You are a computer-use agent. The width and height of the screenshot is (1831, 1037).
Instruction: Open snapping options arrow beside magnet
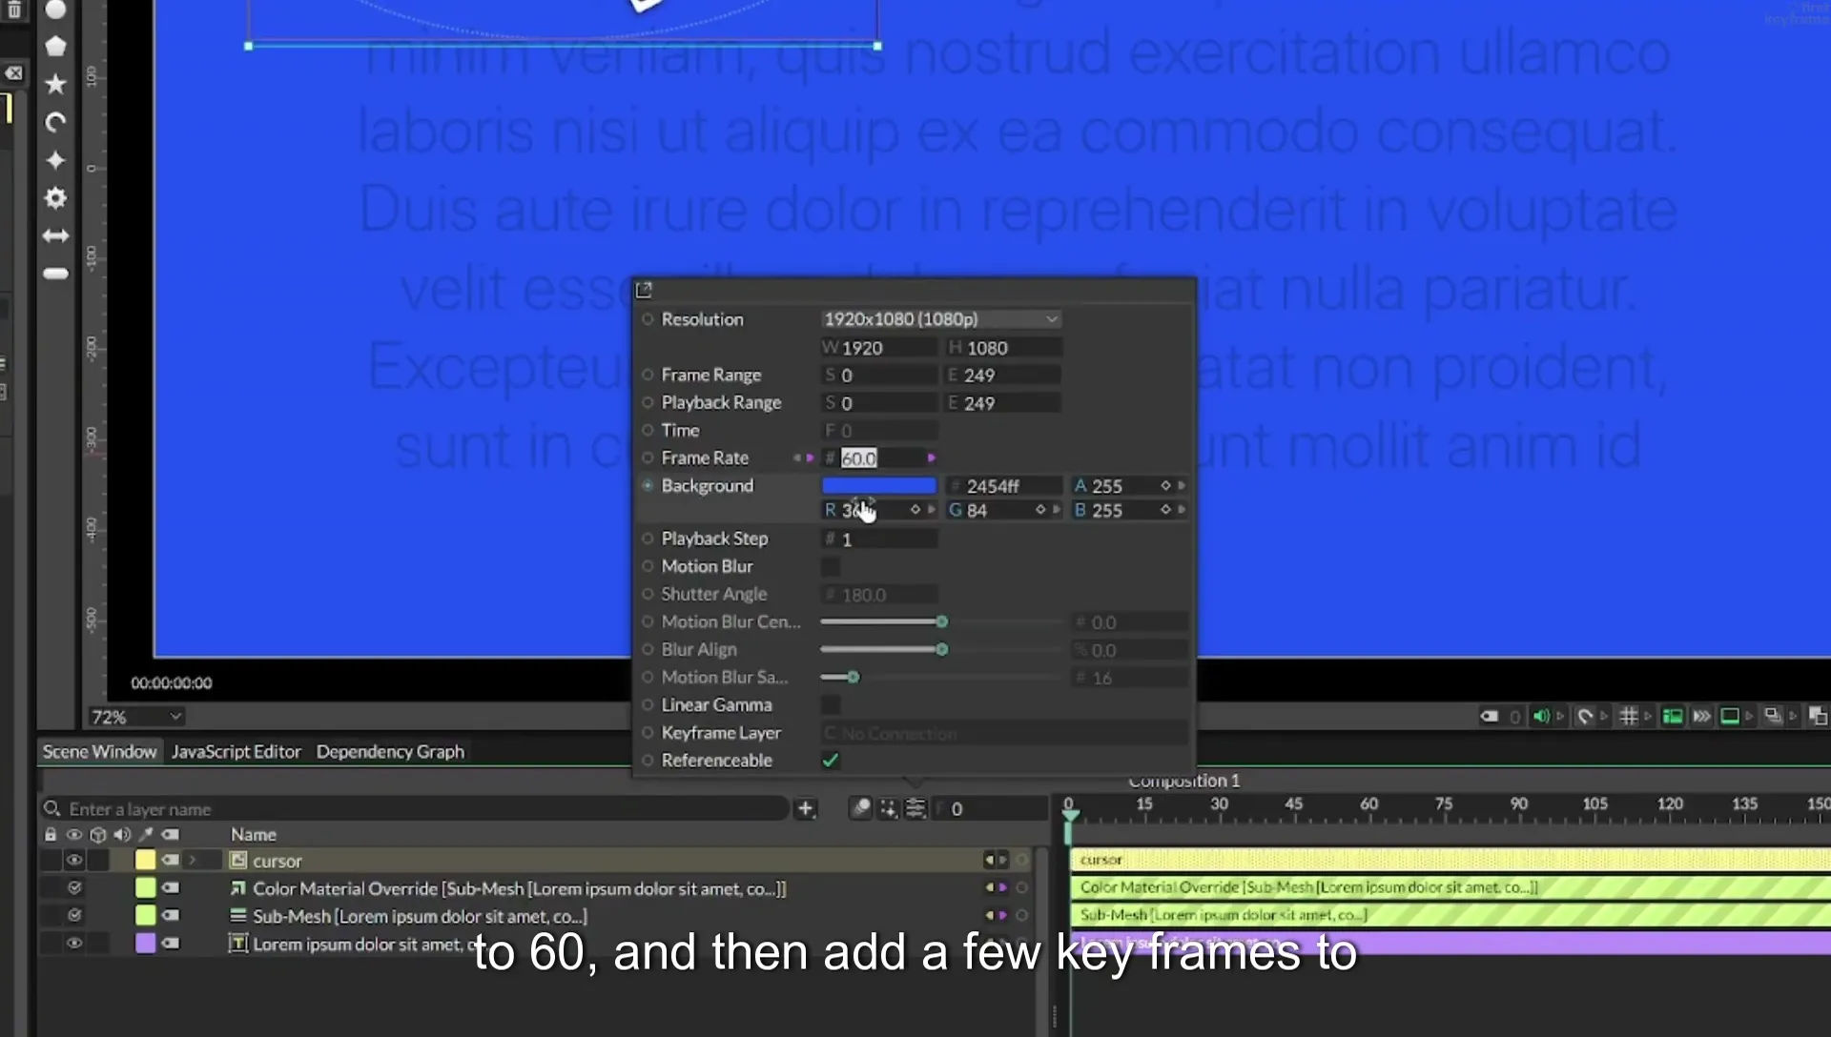(1604, 717)
